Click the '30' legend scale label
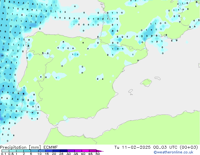Image resolution: width=200 pixels, height=155 pixels. click(68, 154)
